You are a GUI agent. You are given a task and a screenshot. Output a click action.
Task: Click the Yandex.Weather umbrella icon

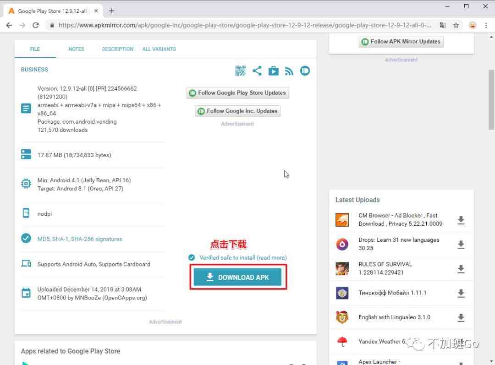tap(342, 341)
